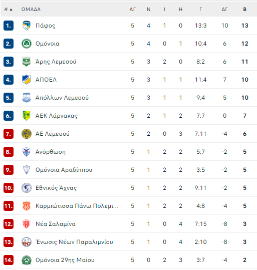Toggle the # column sort arrow
This screenshot has width=257, height=270.
click(x=11, y=10)
